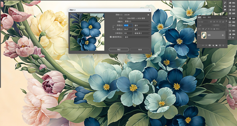
Task: Open the Patterns (图案) panel
Action: tap(232, 13)
